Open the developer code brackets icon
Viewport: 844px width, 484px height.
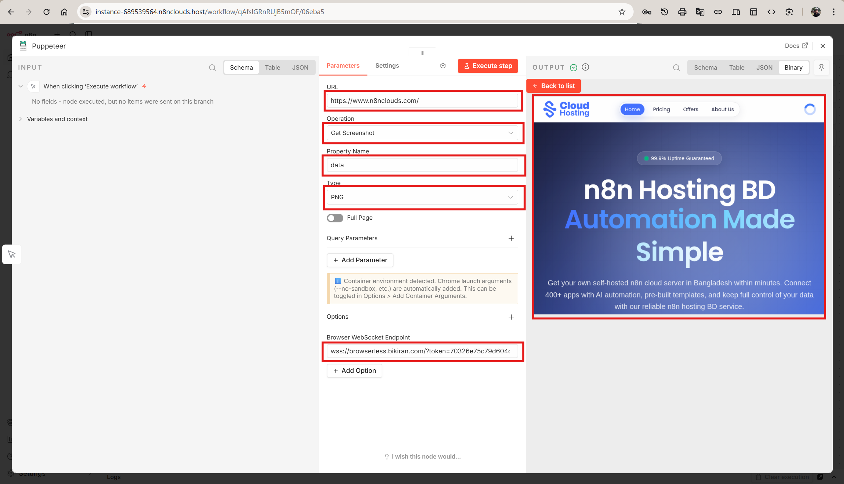[771, 12]
